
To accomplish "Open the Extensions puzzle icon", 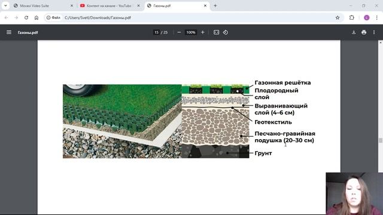I will point(351,17).
